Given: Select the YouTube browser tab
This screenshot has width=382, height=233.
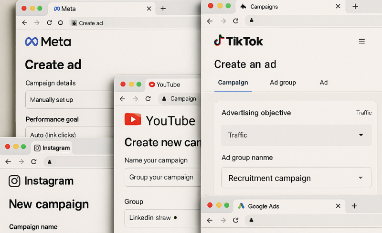Looking at the screenshot, I should point(173,85).
